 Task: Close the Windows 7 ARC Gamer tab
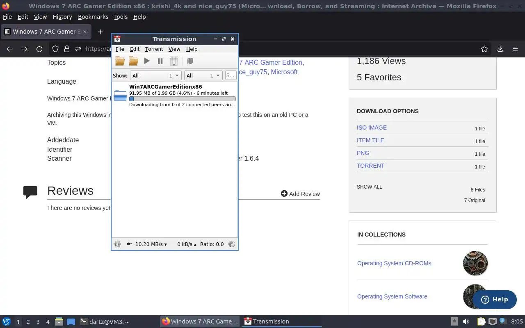pos(85,32)
